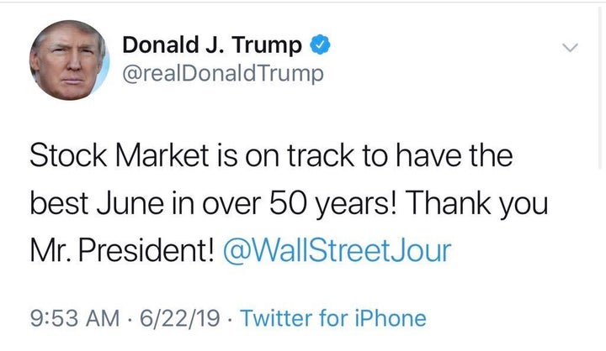Click the word "Twitter" in the source label
The height and width of the screenshot is (351, 606).
pyautogui.click(x=276, y=318)
